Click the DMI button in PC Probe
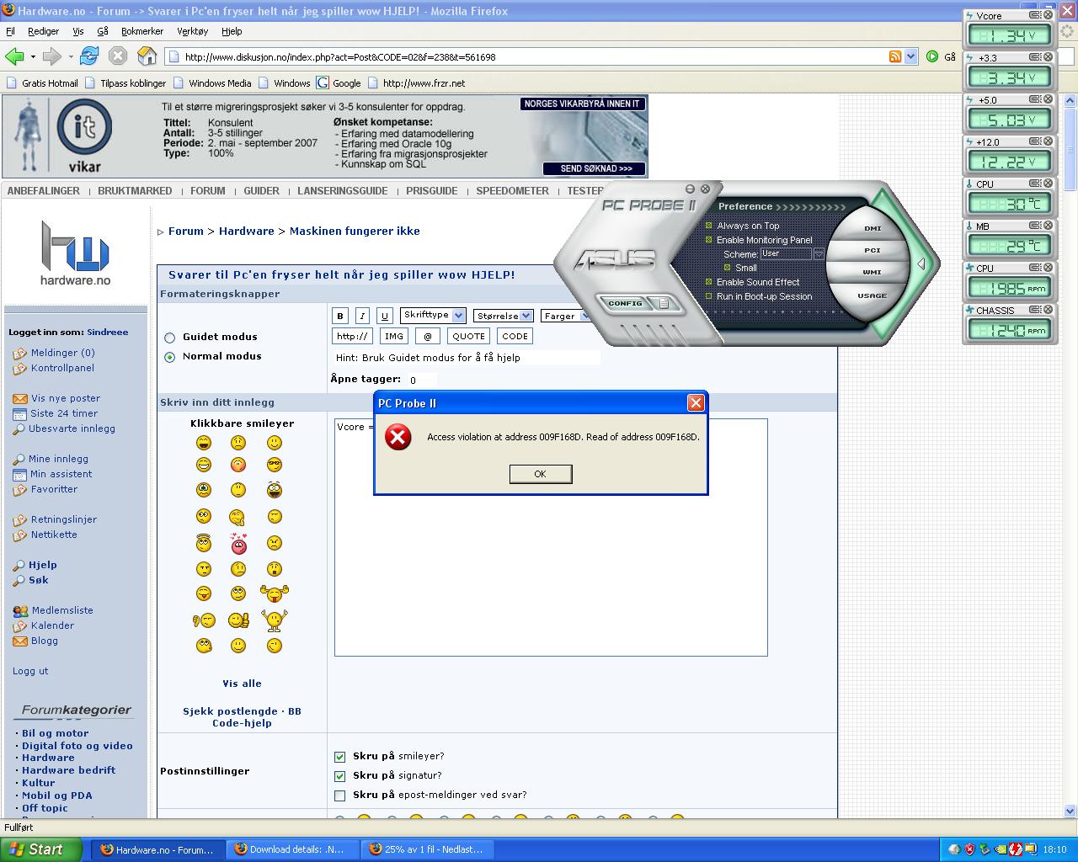 pyautogui.click(x=873, y=228)
